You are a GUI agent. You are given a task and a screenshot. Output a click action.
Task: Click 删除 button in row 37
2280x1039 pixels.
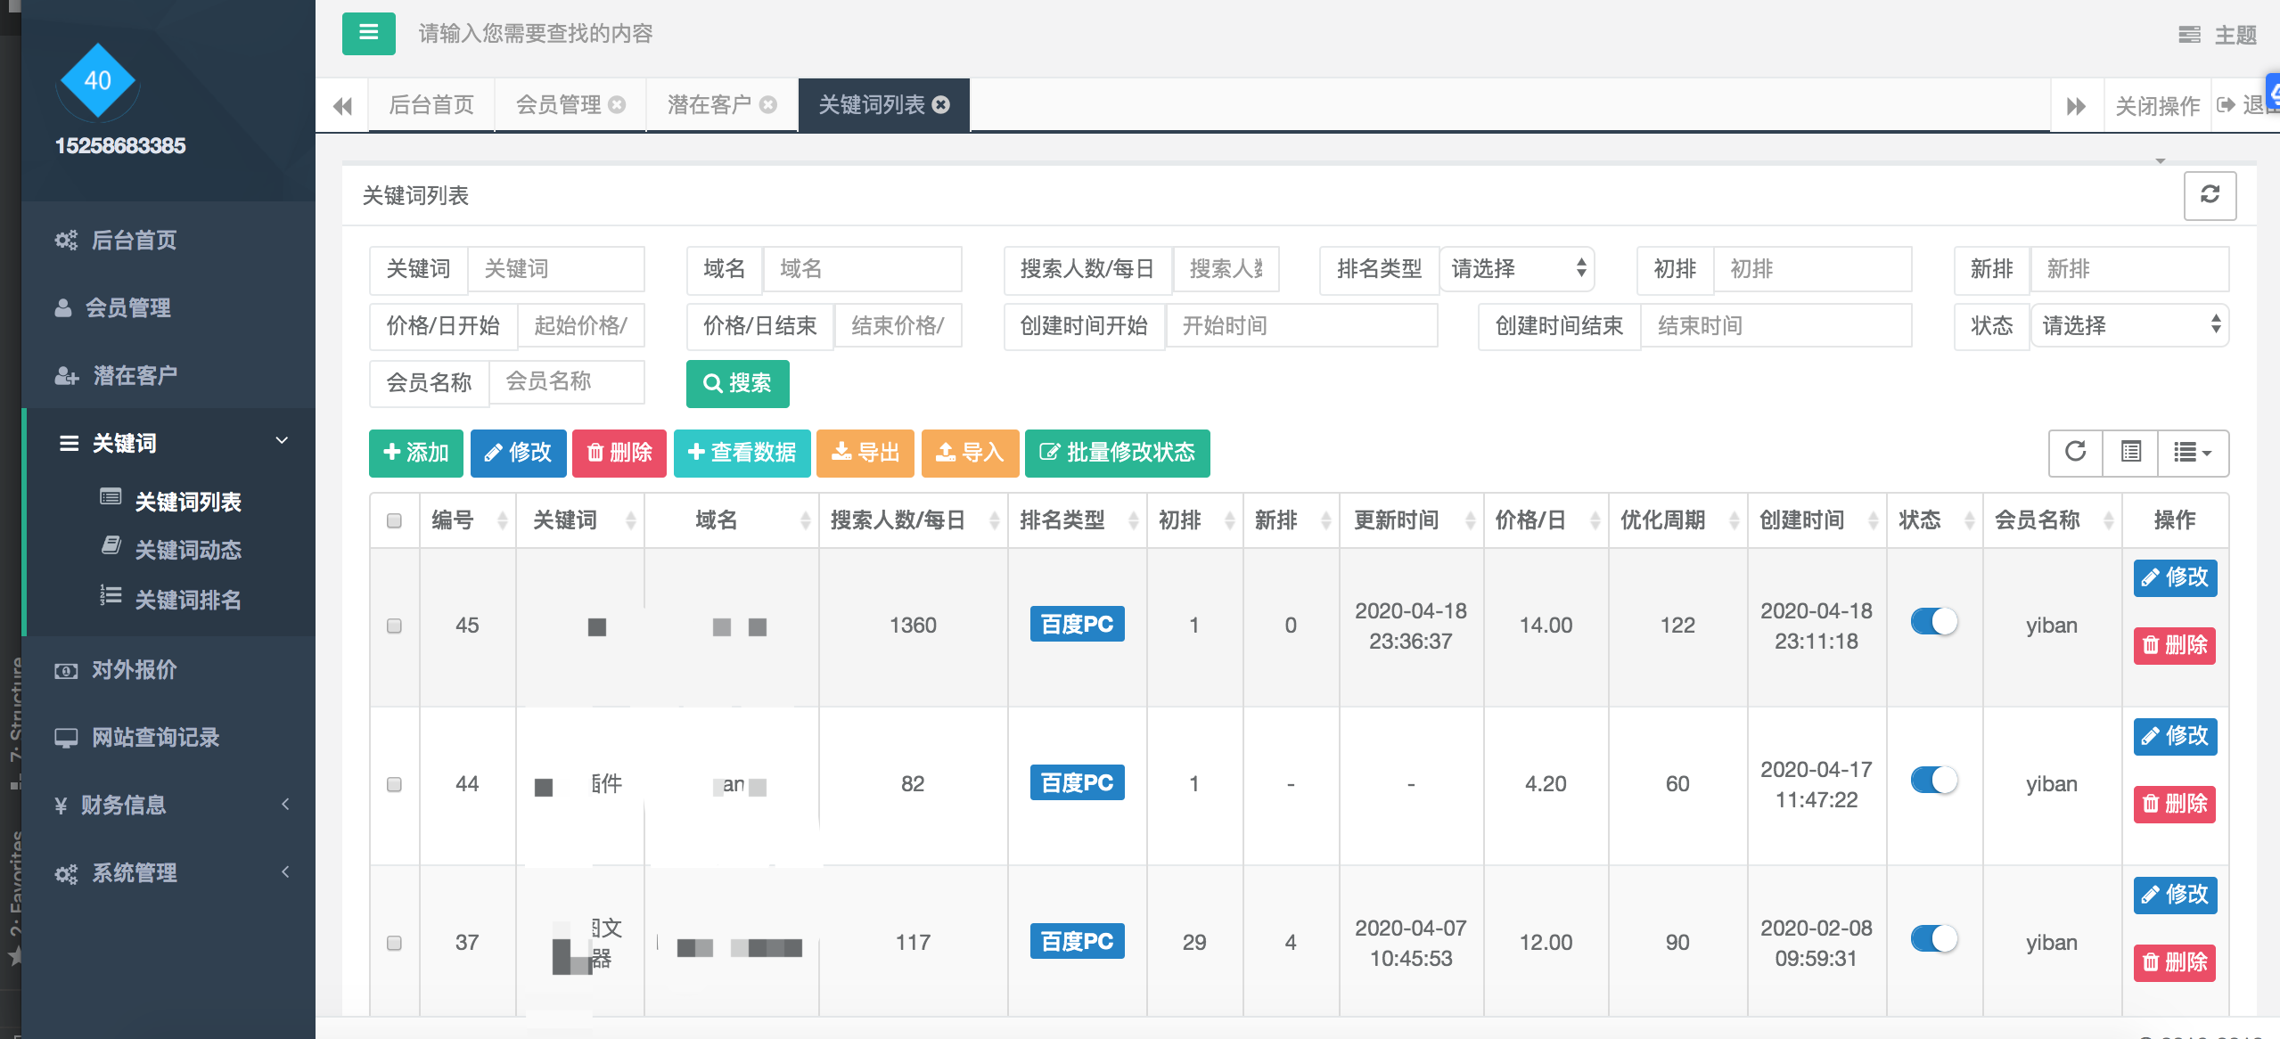[x=2175, y=962]
